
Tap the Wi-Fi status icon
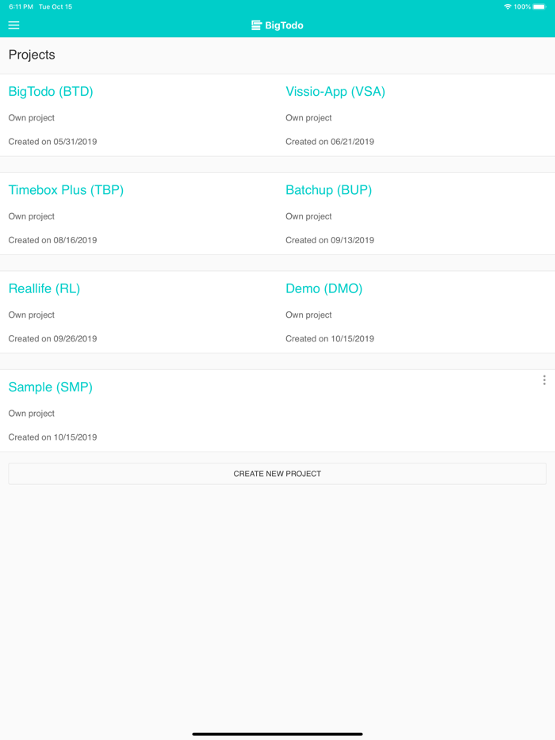coord(507,7)
